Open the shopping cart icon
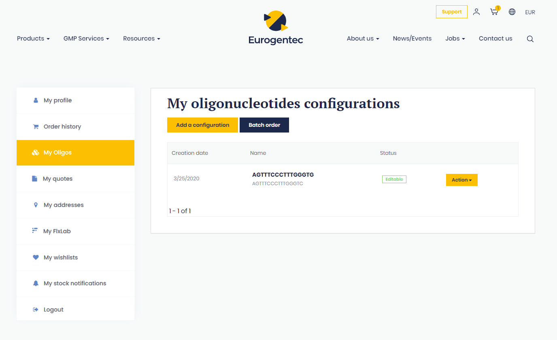Screen dimensions: 557x340 point(494,12)
